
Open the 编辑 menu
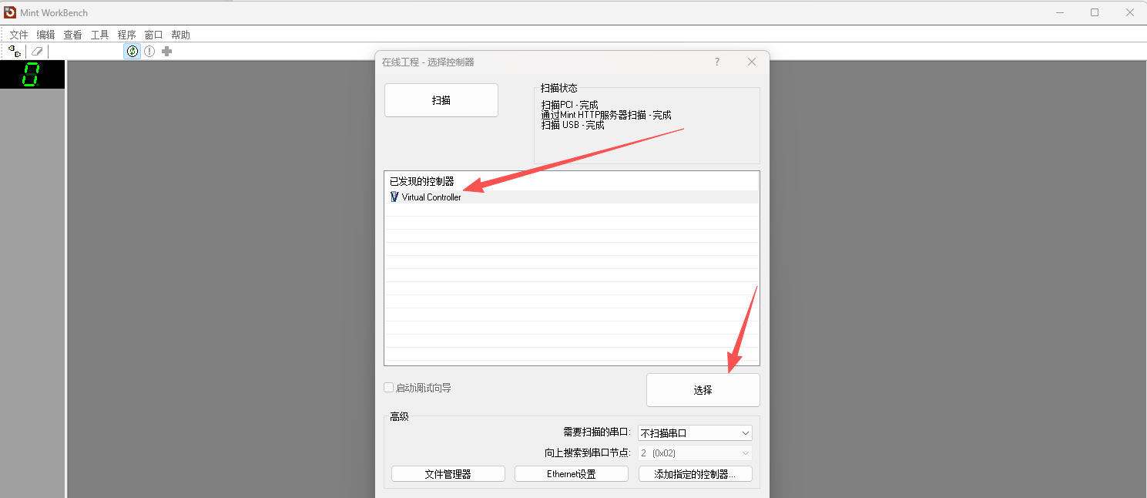(45, 35)
